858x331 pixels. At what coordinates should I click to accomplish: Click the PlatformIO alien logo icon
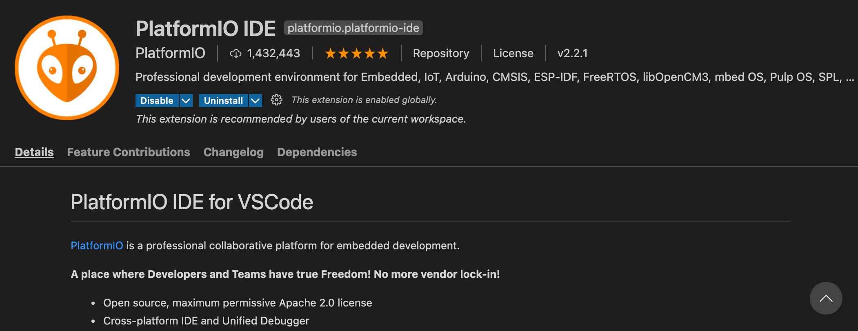click(67, 68)
